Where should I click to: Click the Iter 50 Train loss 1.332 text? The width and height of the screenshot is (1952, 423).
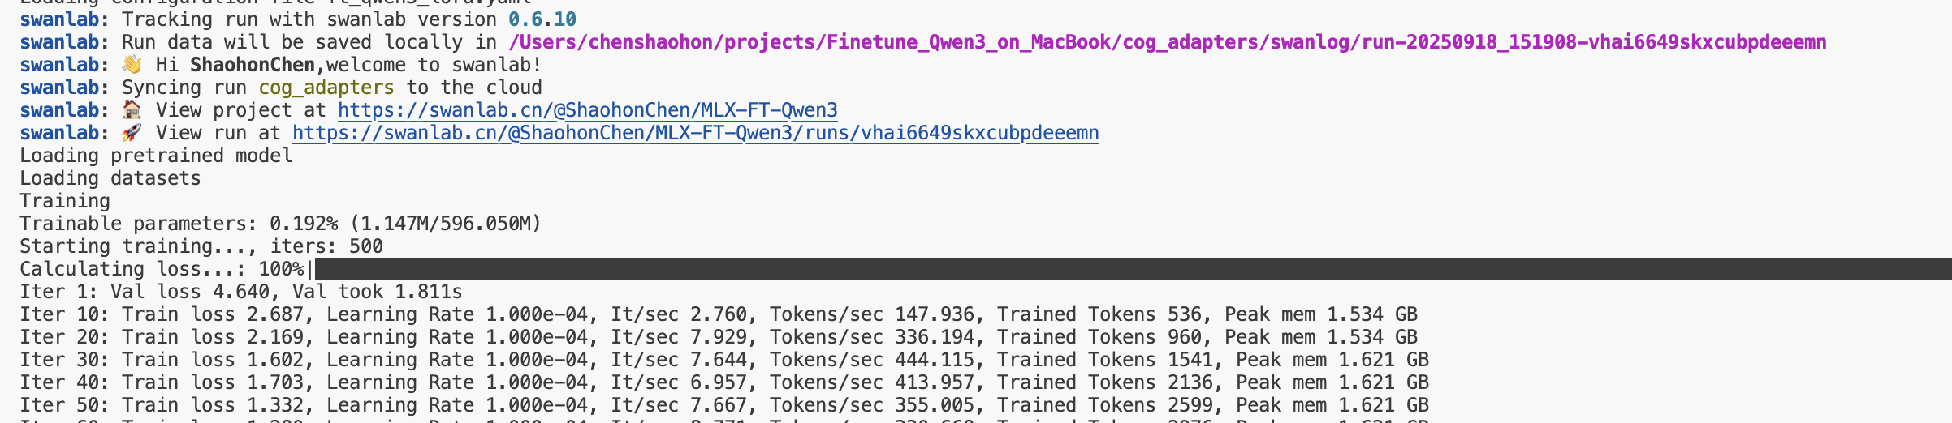[x=162, y=405]
